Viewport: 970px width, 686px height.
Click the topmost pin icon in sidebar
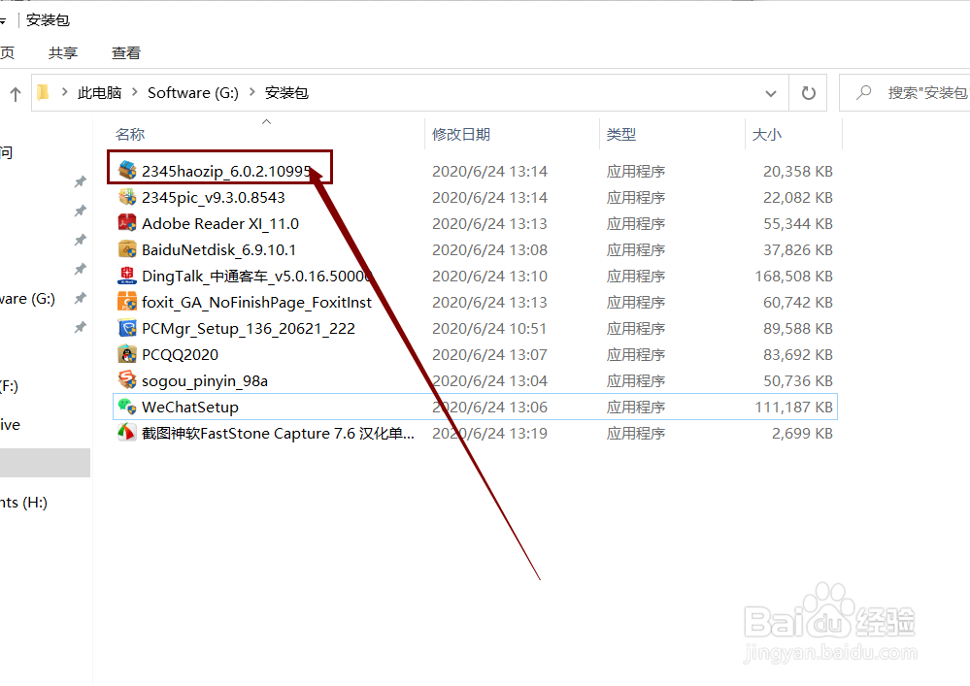point(81,181)
